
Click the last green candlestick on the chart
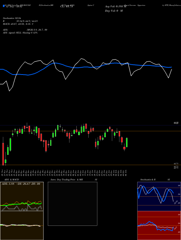127,142
